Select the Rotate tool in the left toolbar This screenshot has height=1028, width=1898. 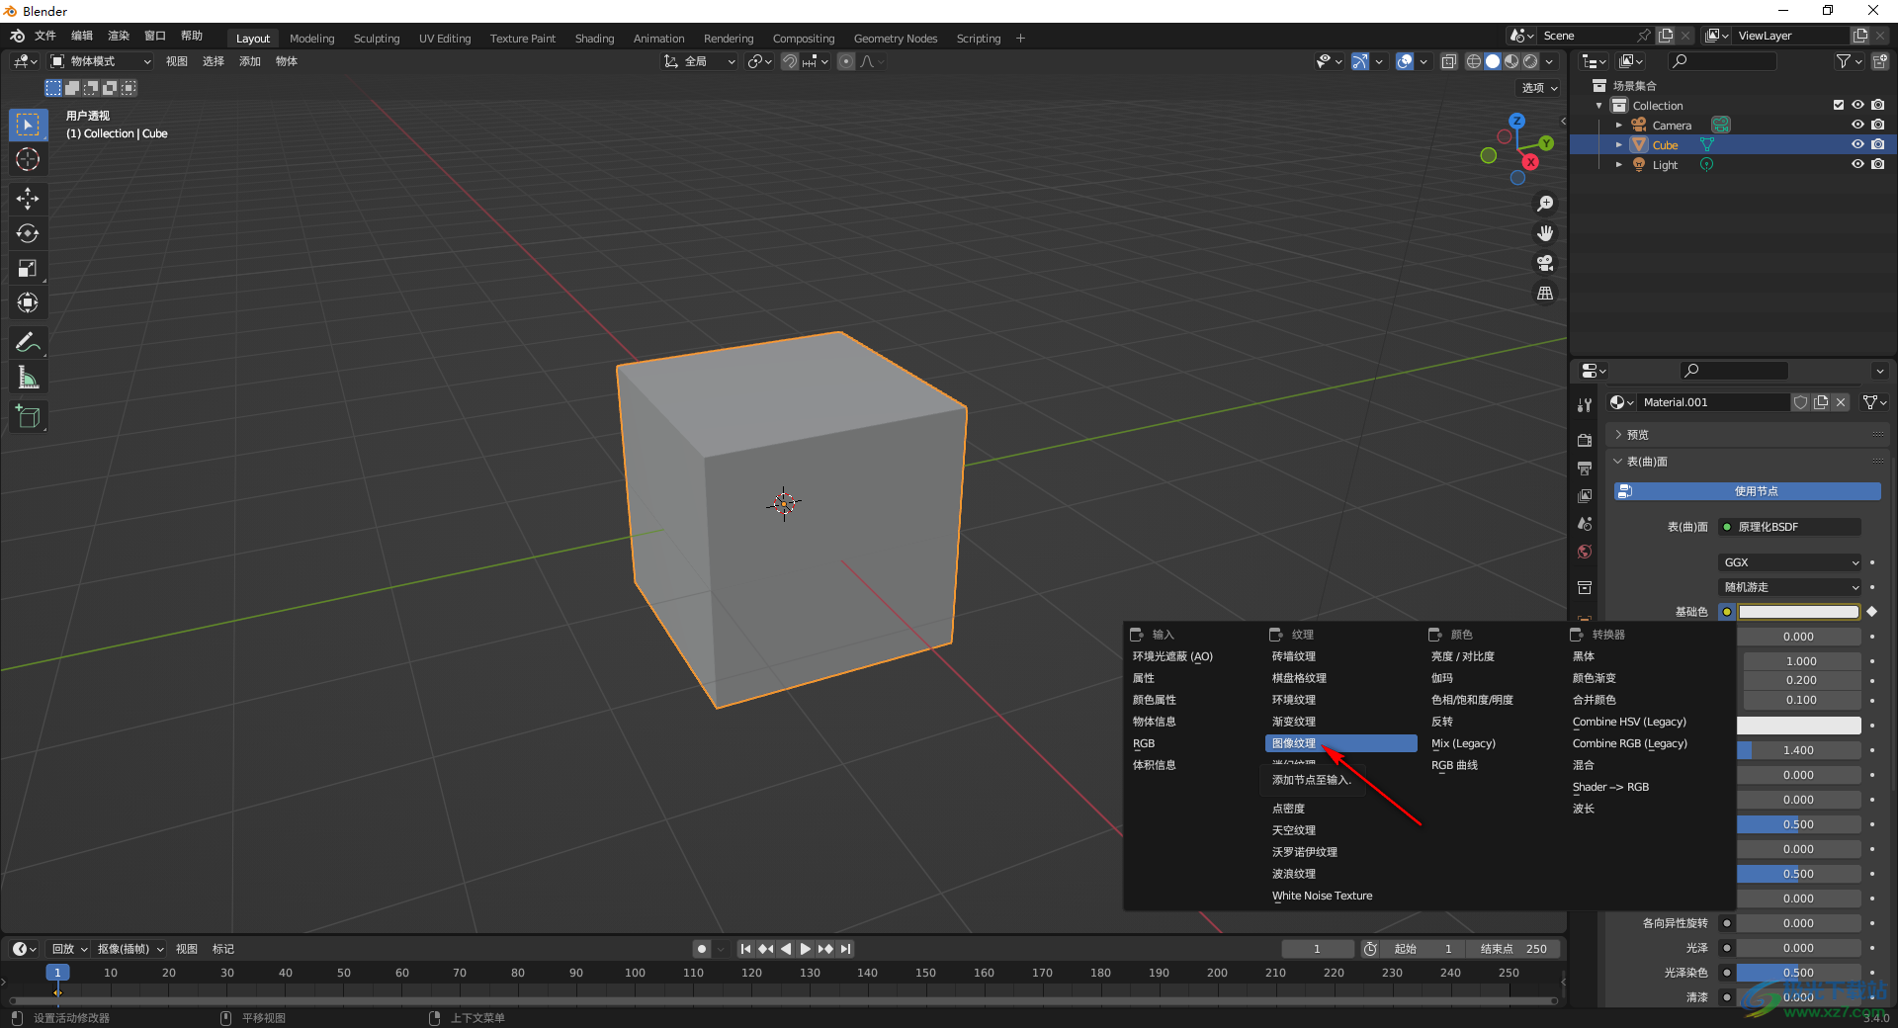pos(28,233)
